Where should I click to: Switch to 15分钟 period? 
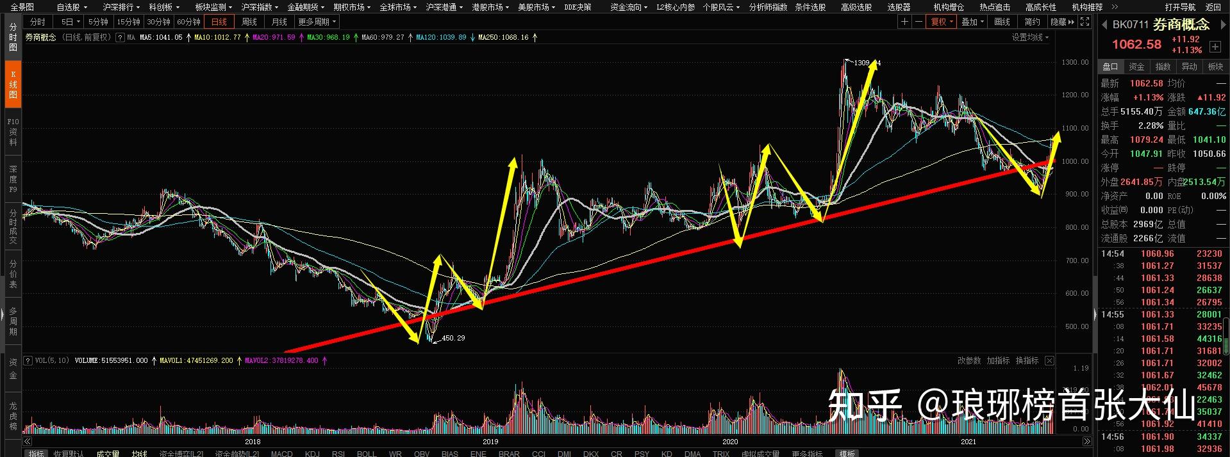128,22
